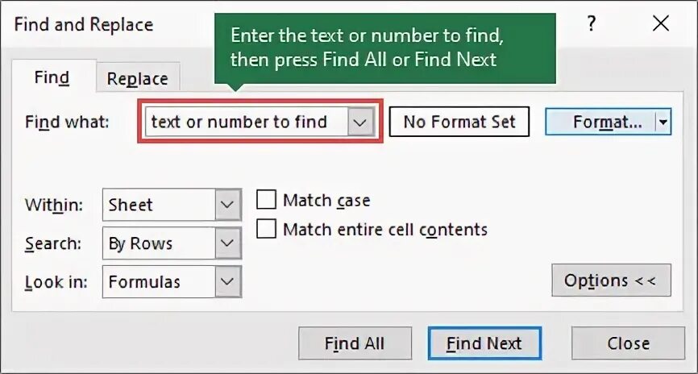The height and width of the screenshot is (374, 698).
Task: Switch to the Replace tab
Action: pyautogui.click(x=137, y=79)
